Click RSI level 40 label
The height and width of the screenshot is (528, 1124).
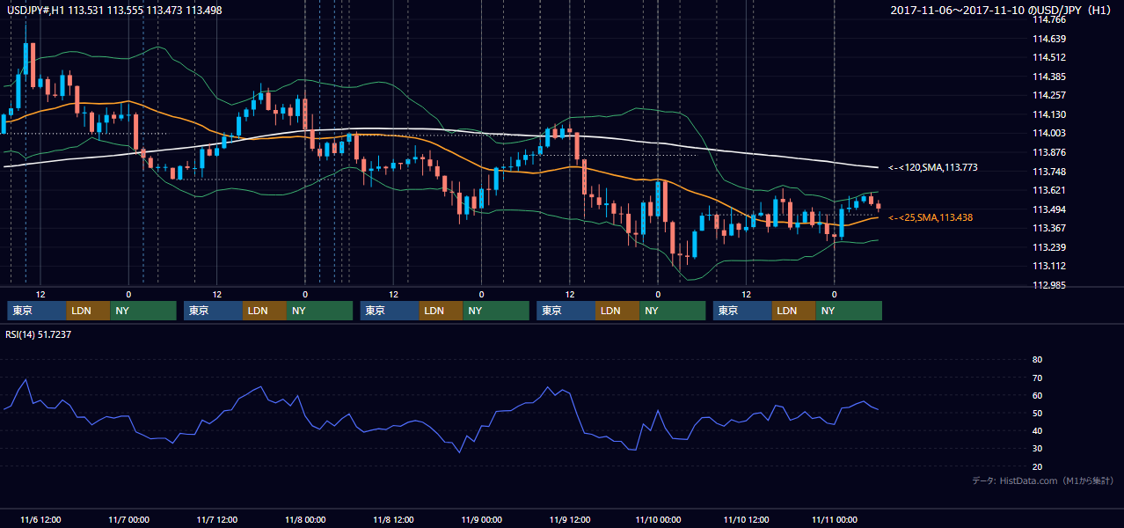click(x=1037, y=431)
